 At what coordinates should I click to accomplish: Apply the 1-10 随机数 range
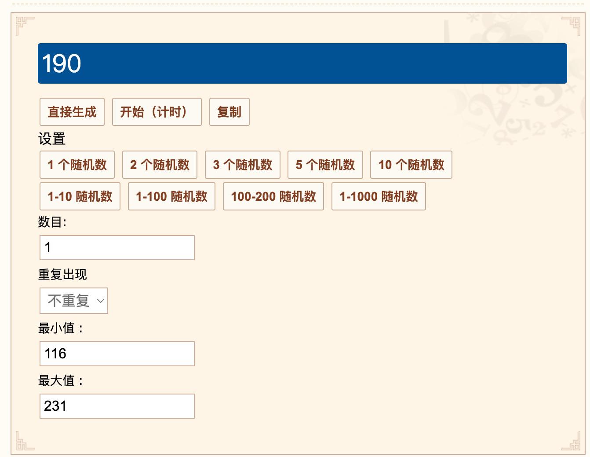tap(80, 196)
